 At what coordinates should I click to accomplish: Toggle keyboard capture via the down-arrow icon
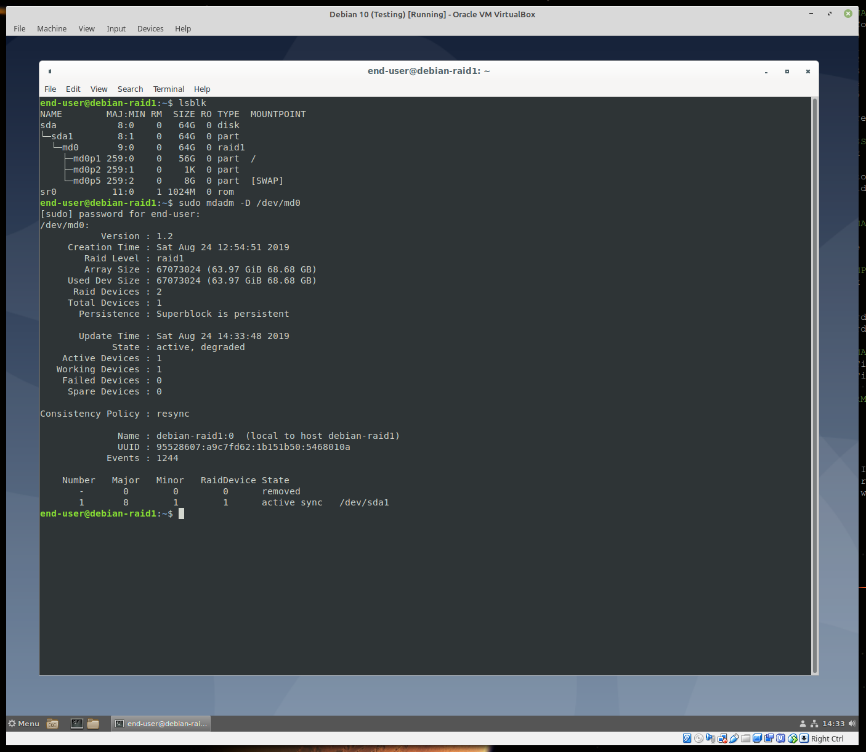(x=803, y=738)
